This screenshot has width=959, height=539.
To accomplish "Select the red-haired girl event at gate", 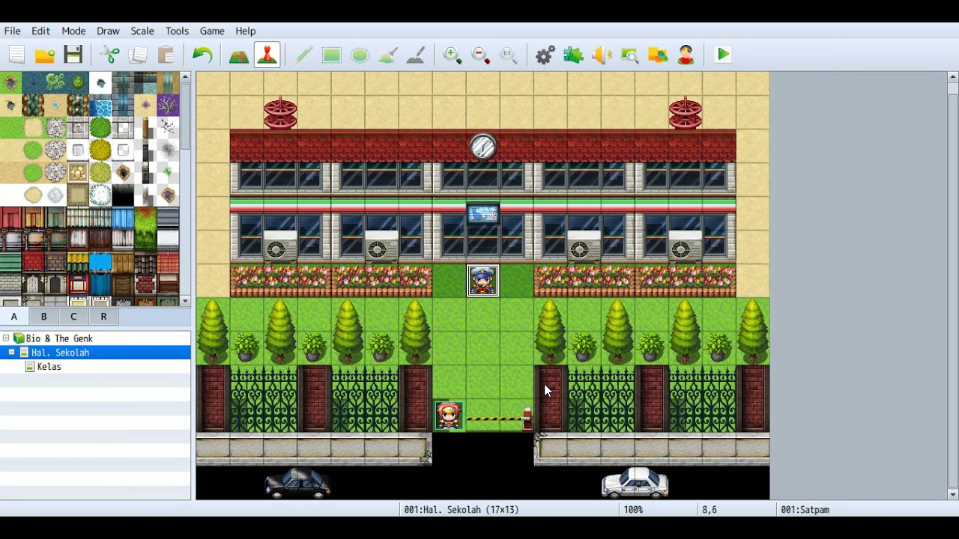I will 449,415.
